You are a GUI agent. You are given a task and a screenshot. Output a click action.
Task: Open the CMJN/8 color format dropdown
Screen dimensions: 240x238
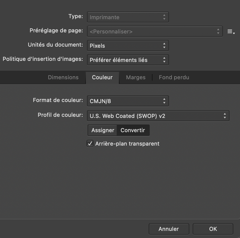point(128,101)
